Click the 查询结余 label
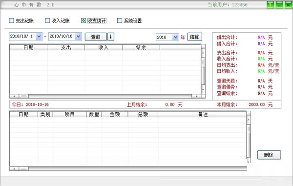Image resolution: width=293 pixels, height=186 pixels. 227,93
